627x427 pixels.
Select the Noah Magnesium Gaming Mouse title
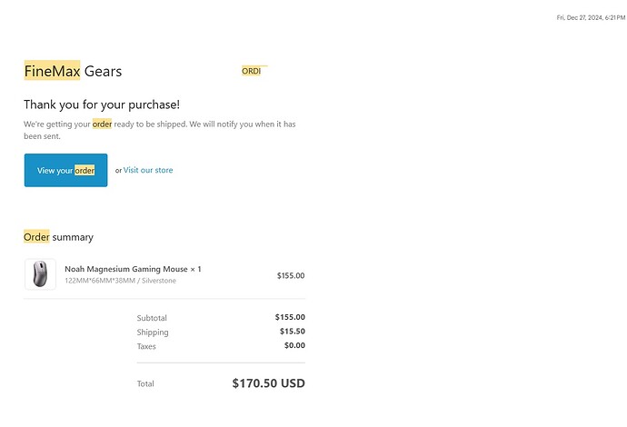(x=133, y=269)
